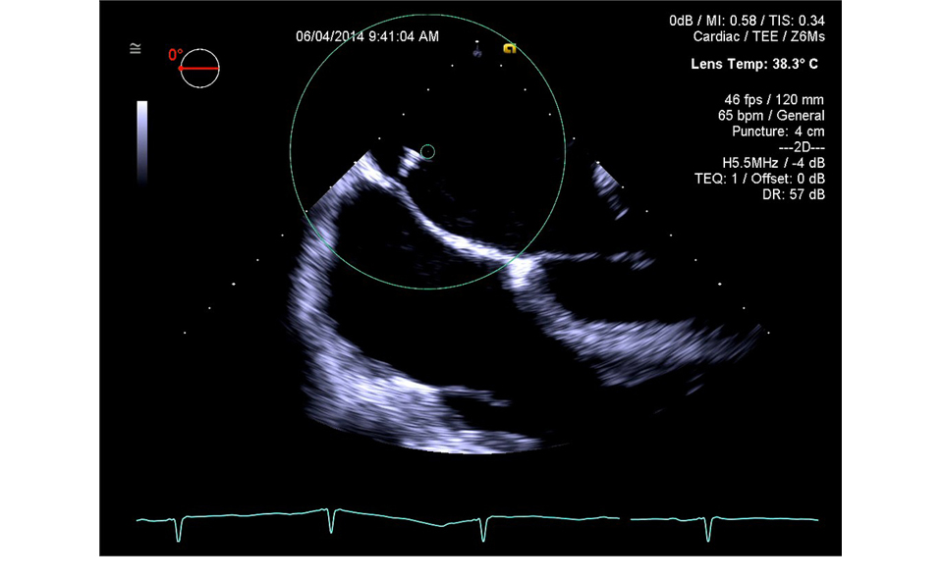Click the MI and TIS output line
Screen dimensions: 943x578
[x=747, y=21]
